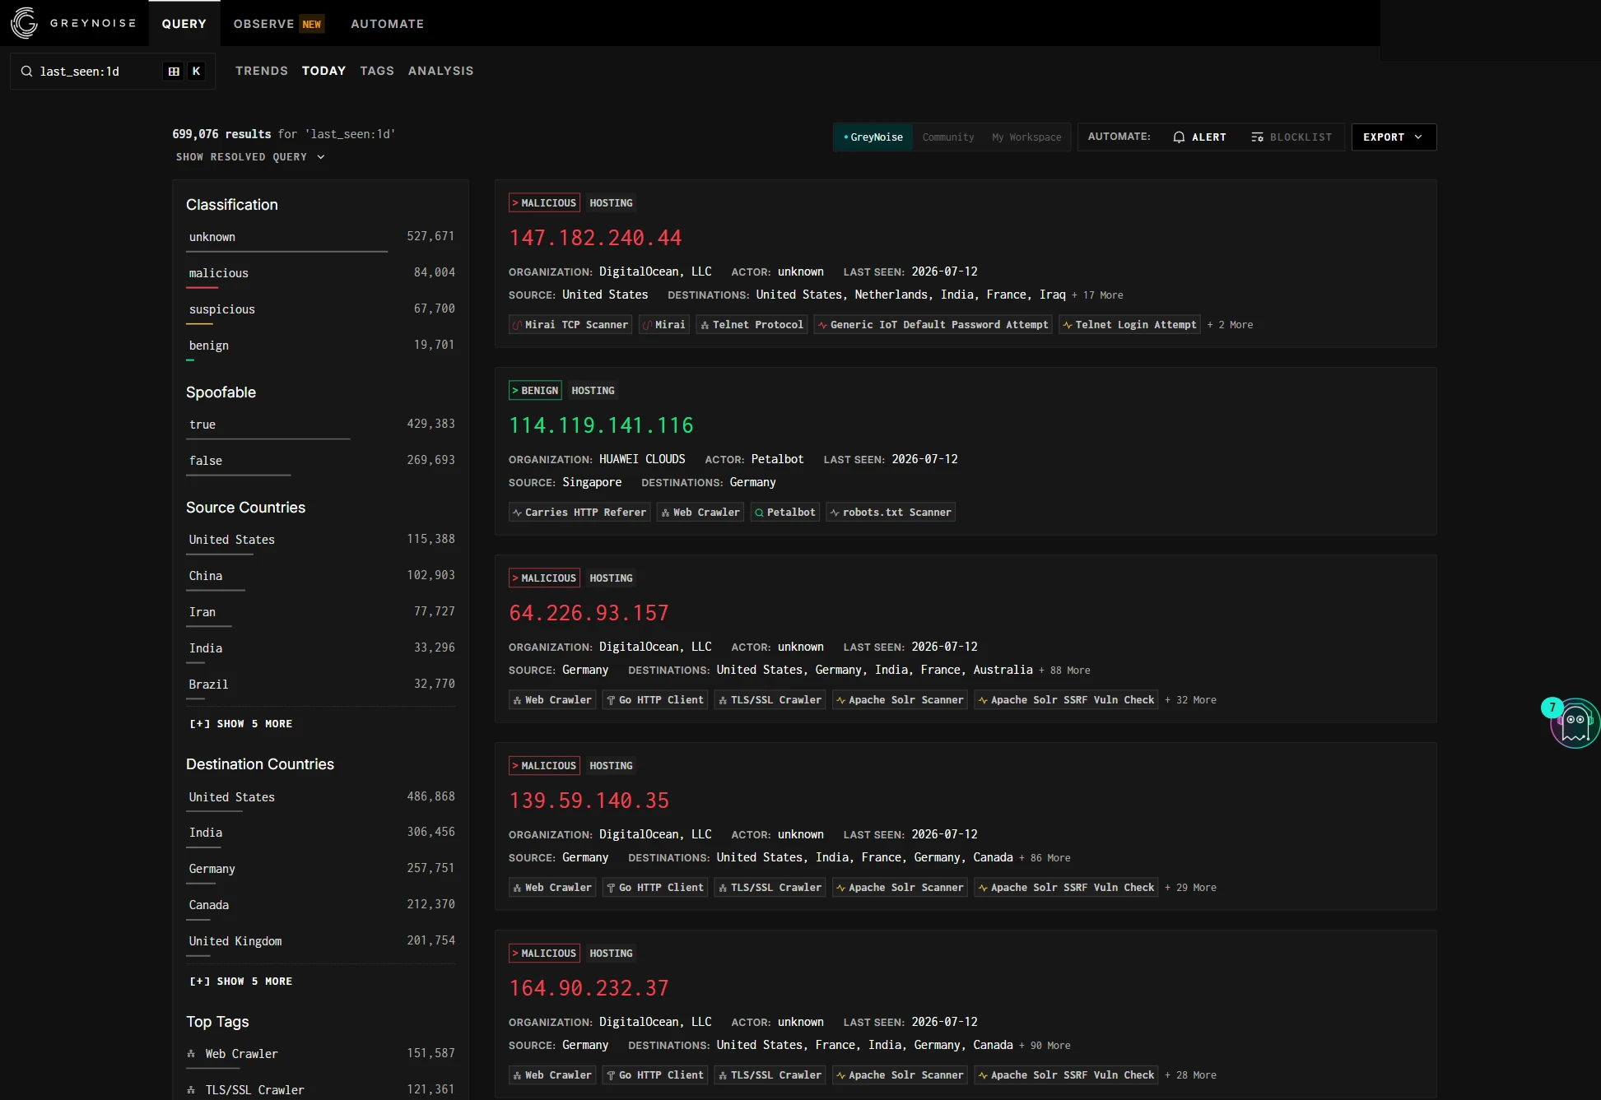This screenshot has width=1601, height=1100.
Task: Click Apache Solr Scanner tag on 139.59.140.35
Action: (x=900, y=888)
